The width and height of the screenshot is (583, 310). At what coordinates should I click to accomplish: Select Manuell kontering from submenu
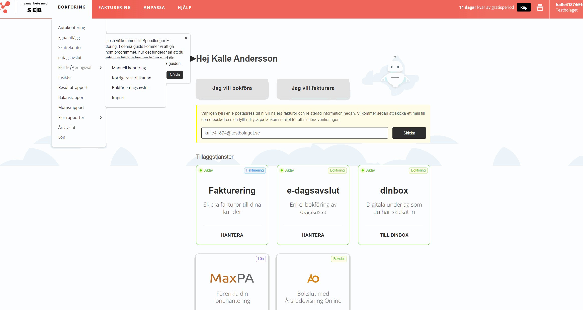click(x=129, y=68)
